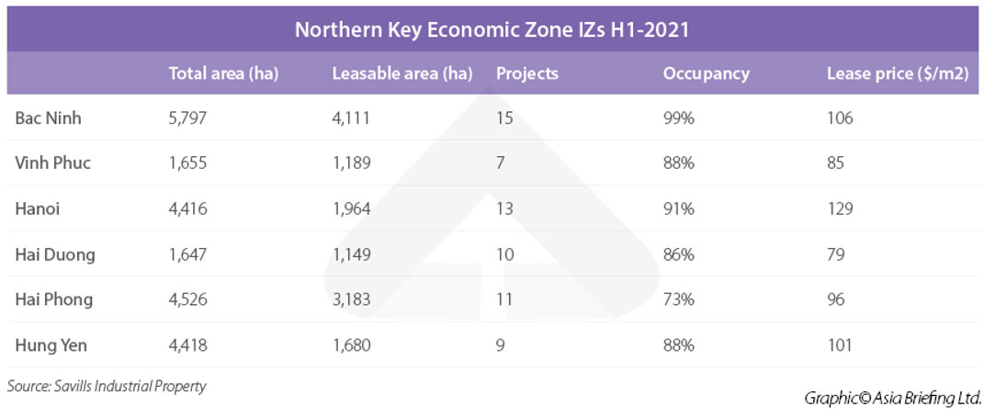Image resolution: width=984 pixels, height=418 pixels.
Task: Click Hung Yen's leasable area 1,680
Action: click(x=351, y=345)
